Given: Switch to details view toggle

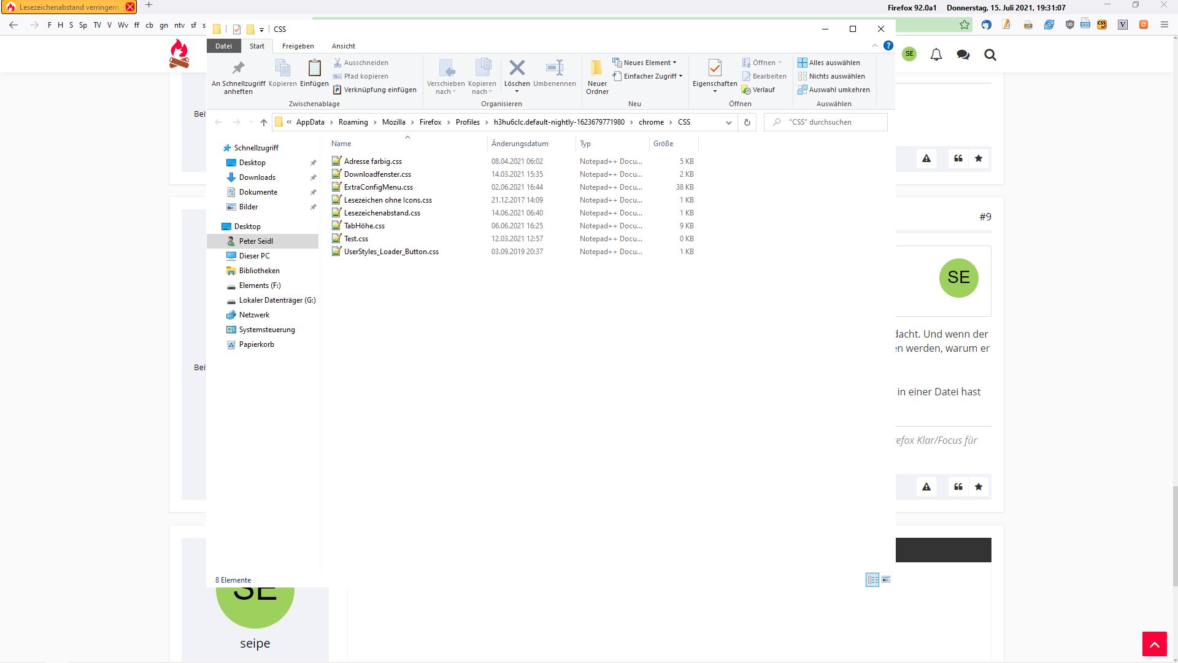Looking at the screenshot, I should pyautogui.click(x=872, y=580).
